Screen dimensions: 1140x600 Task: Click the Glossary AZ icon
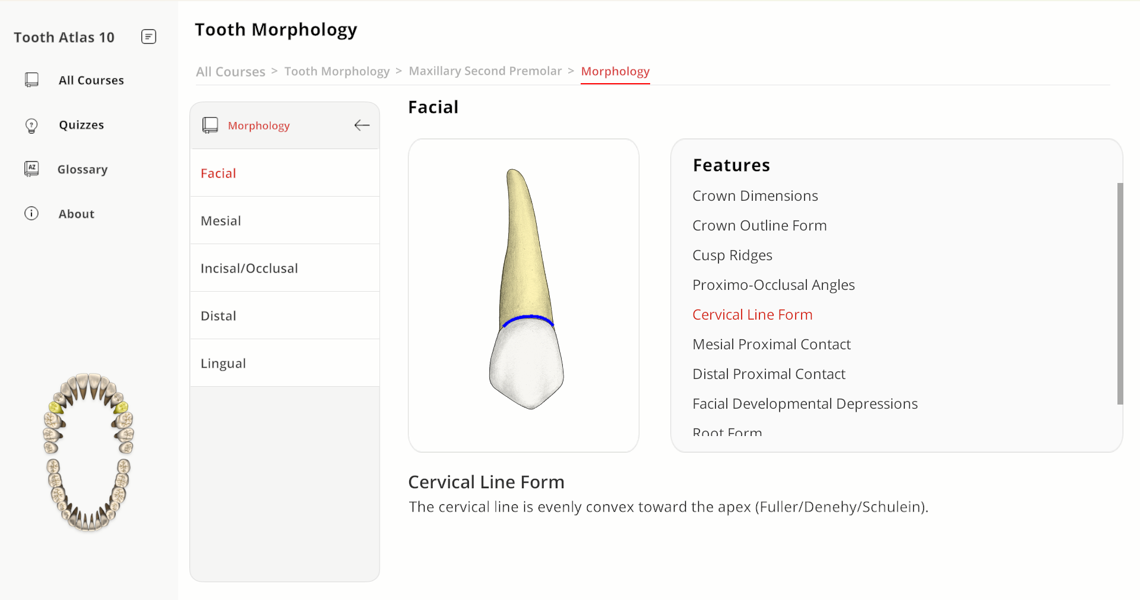31,169
